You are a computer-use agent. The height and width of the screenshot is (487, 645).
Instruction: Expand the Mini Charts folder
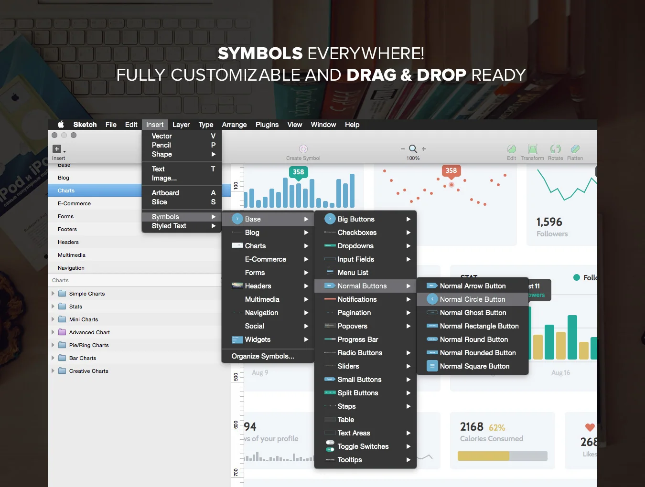coord(53,319)
